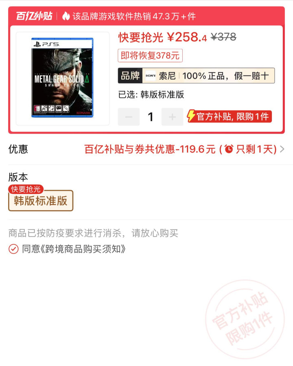293x366 pixels.
Task: Expand discount details with the chevron arrow
Action: 282,149
